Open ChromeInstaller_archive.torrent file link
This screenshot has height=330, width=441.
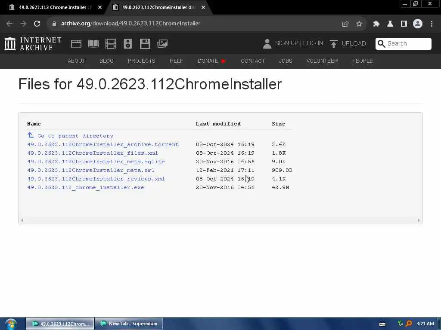pos(103,144)
